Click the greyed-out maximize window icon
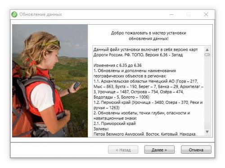The image size is (225, 168). click(189, 14)
